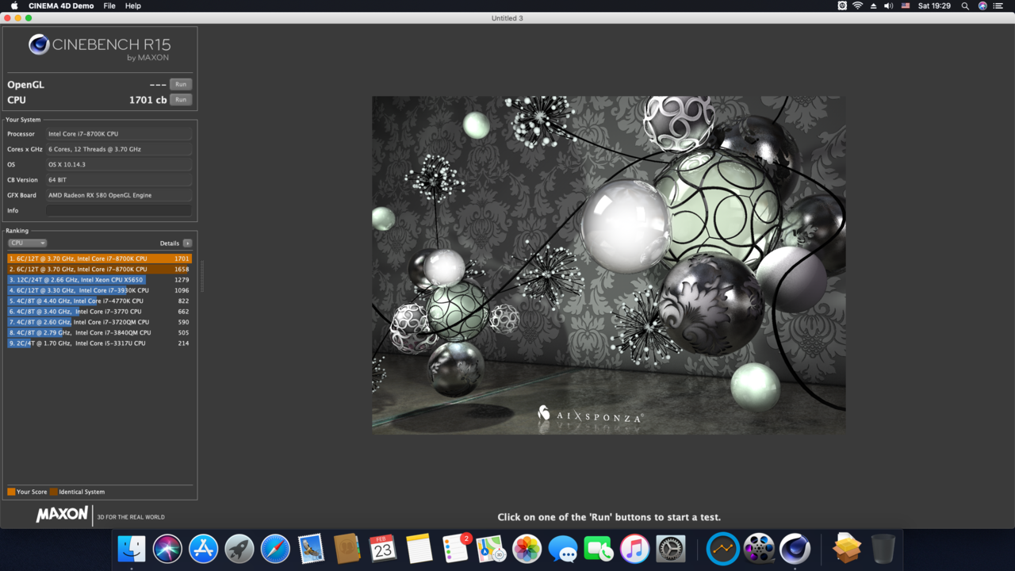Click the GFX Board value field

(x=119, y=195)
